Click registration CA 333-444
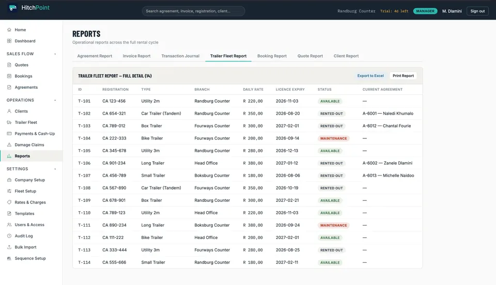This screenshot has width=496, height=285. click(x=115, y=250)
